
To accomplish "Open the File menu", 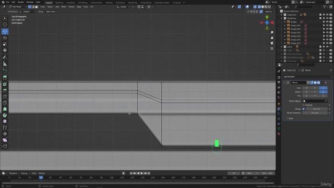I will [8, 2].
